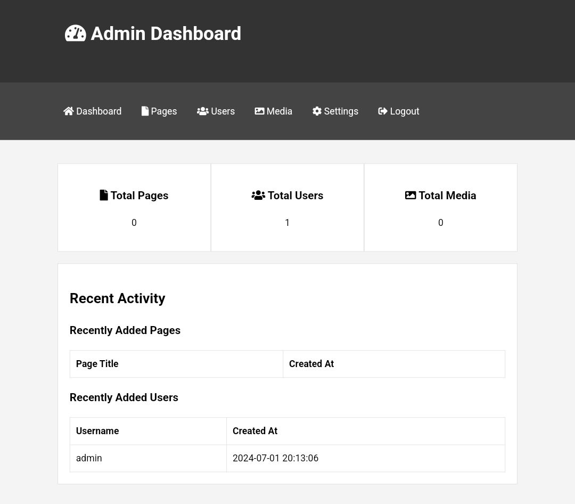Select the admin username table cell
The height and width of the screenshot is (504, 575).
(x=89, y=458)
